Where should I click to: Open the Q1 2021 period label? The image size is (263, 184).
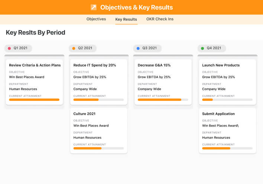pyautogui.click(x=20, y=48)
